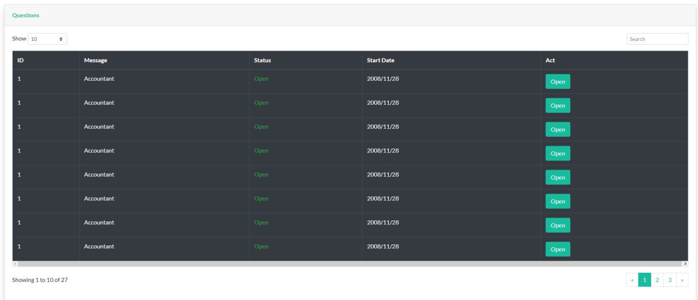Sort by the Start Date column header
This screenshot has width=698, height=300.
[x=452, y=60]
